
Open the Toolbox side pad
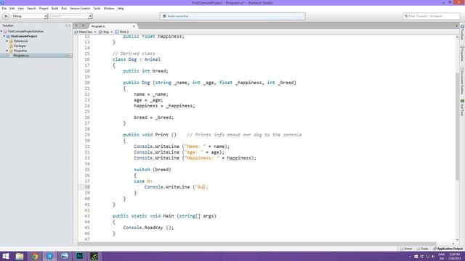click(x=462, y=32)
